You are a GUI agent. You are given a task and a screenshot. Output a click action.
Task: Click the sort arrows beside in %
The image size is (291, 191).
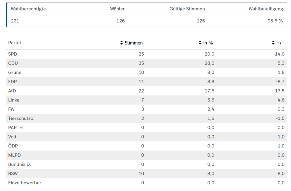point(200,43)
